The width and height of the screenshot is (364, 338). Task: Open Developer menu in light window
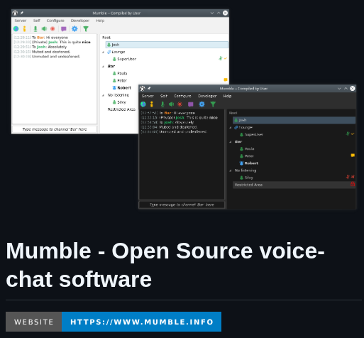click(80, 21)
